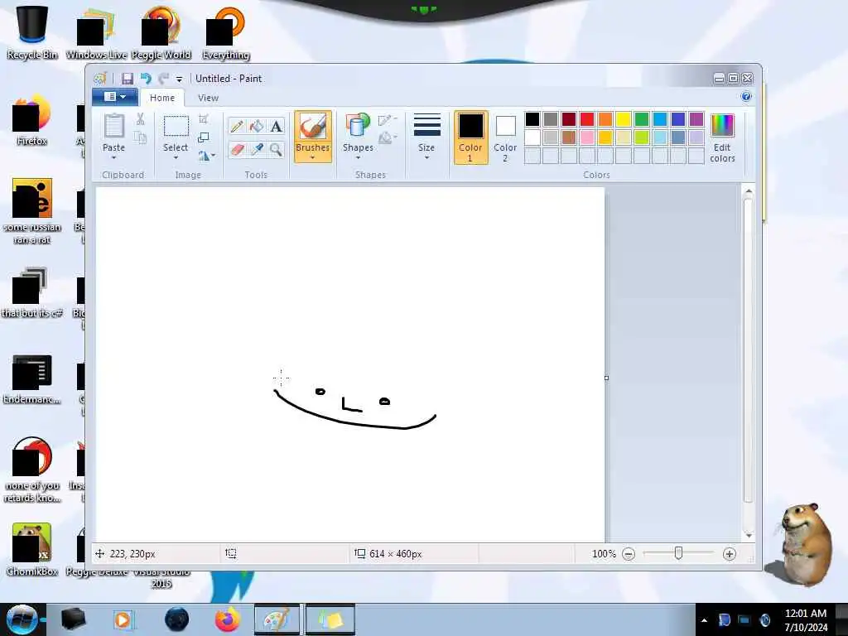Pick the green color swatch

tap(642, 119)
